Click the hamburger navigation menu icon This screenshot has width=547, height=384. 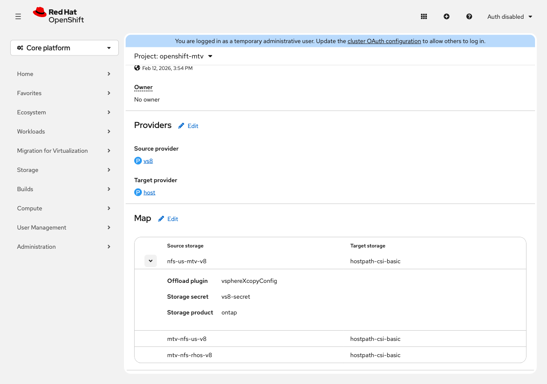click(x=18, y=17)
